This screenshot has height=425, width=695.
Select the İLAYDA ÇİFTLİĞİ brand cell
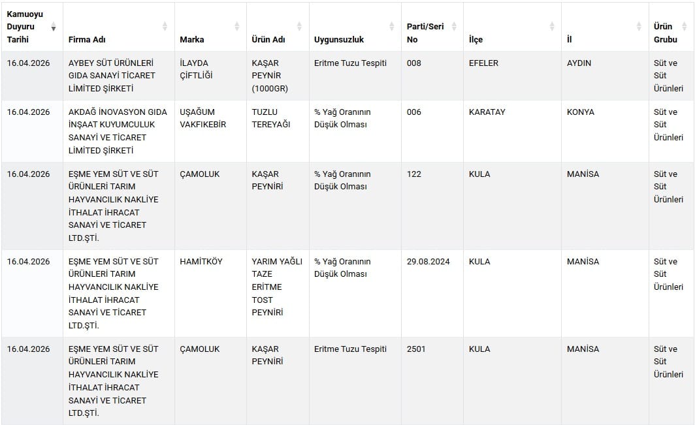tap(196, 69)
